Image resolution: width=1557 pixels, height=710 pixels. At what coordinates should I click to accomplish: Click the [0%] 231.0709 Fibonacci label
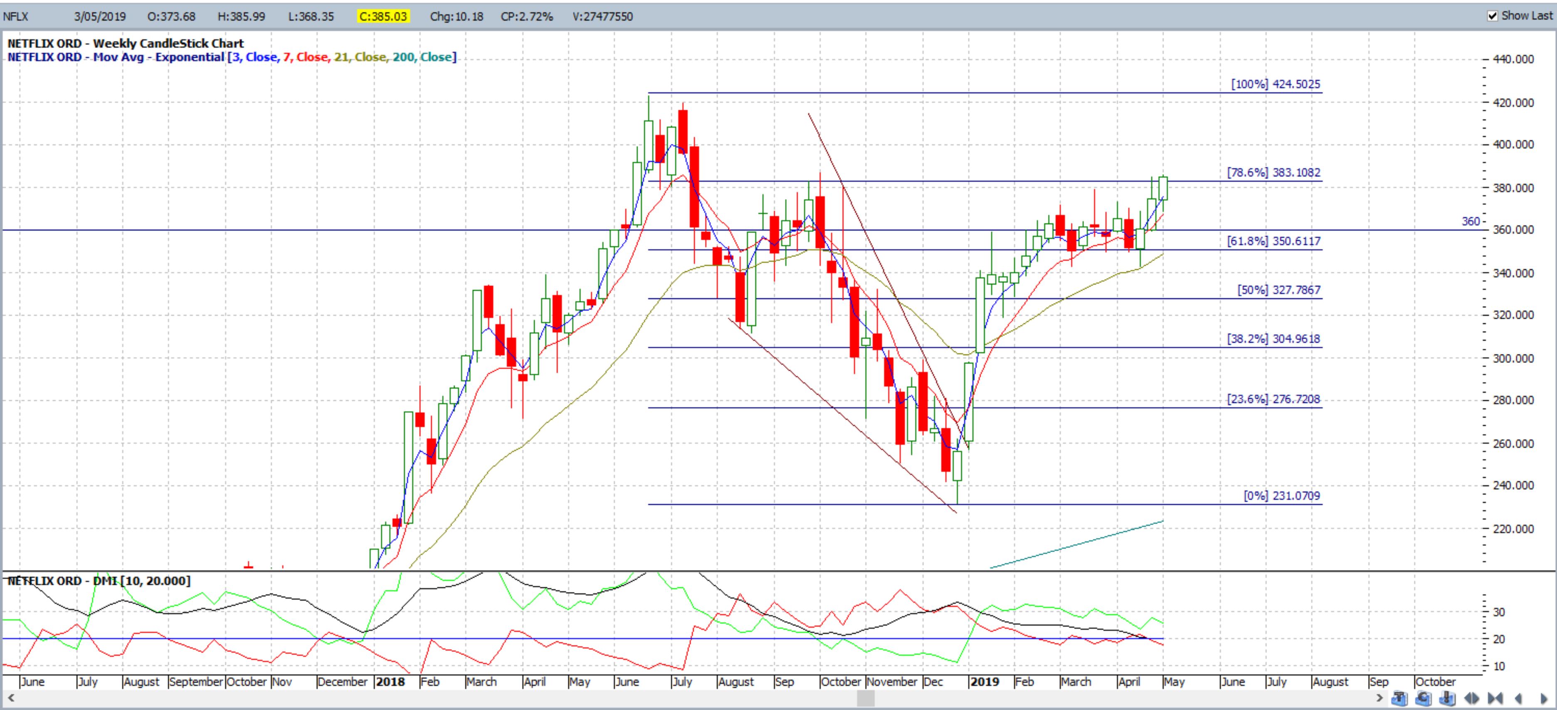[1282, 496]
